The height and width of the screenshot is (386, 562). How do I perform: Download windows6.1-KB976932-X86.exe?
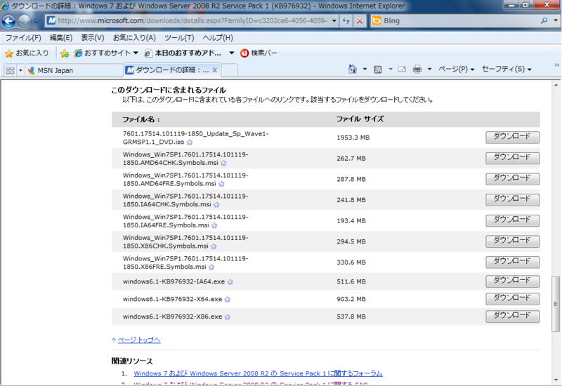point(512,316)
